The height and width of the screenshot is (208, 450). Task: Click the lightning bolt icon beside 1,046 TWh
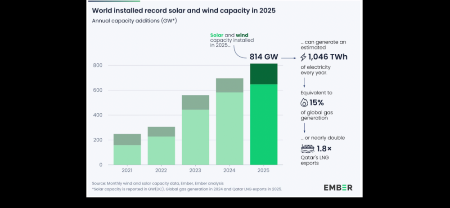pyautogui.click(x=303, y=57)
